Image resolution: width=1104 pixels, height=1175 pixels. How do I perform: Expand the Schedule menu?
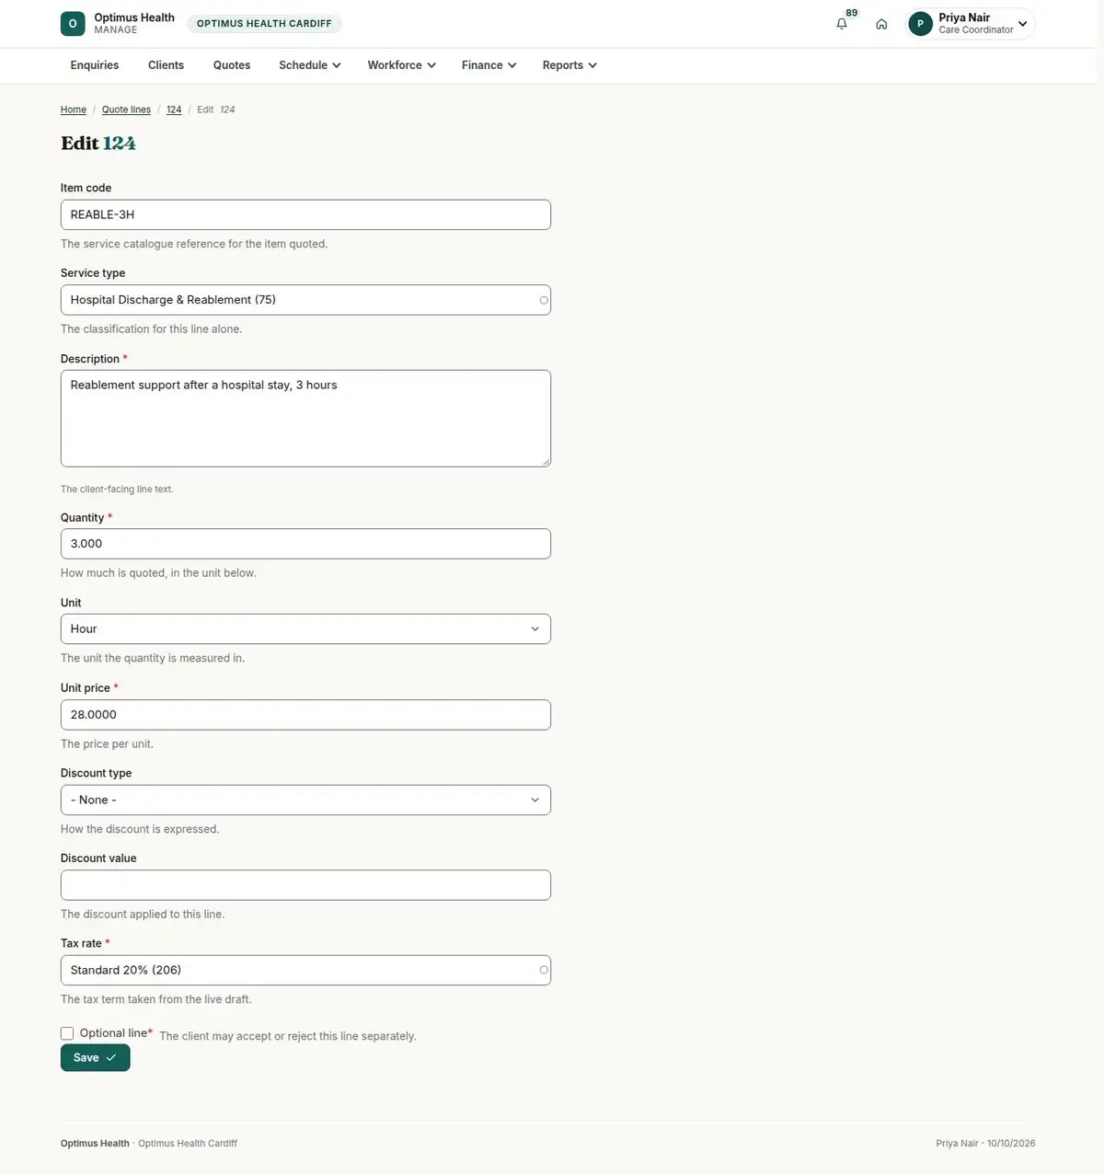(310, 65)
